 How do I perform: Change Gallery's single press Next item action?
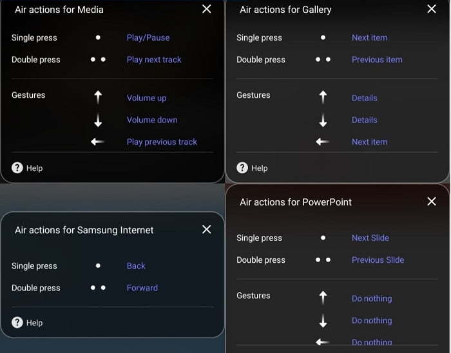[x=369, y=37]
